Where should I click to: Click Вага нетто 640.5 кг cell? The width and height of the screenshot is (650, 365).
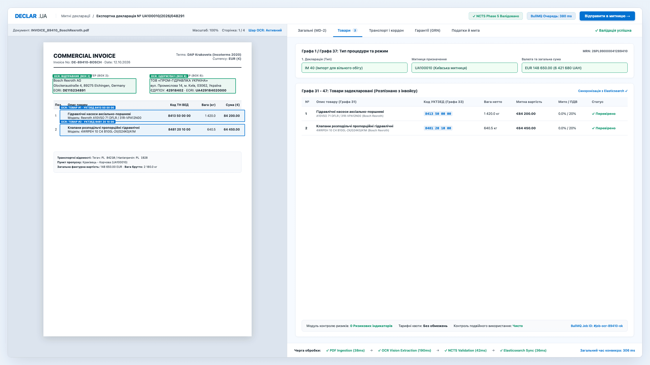pos(490,128)
